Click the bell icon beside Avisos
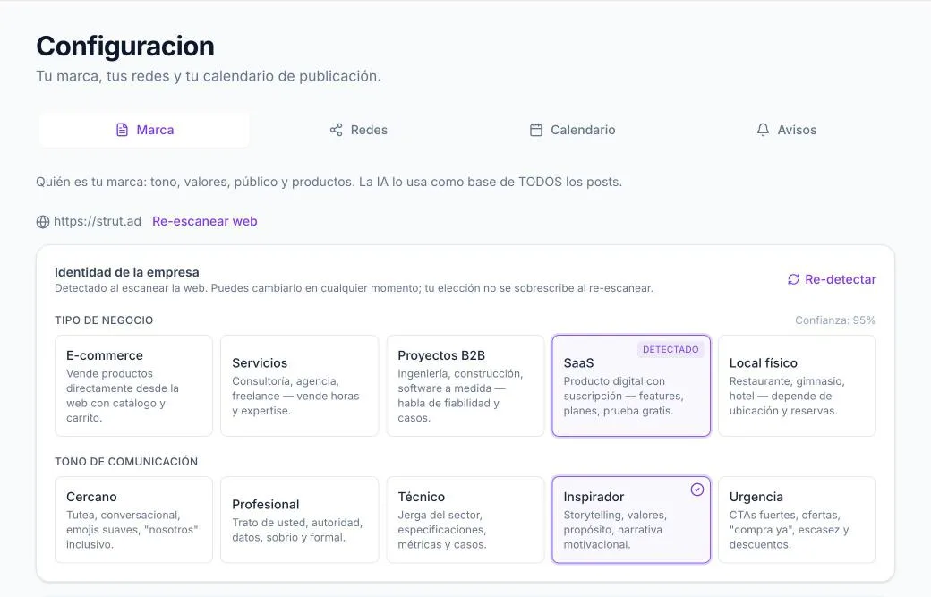Screen dimensions: 931x597 763,130
